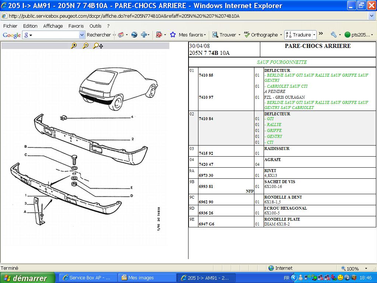Click the zoom out magnifier icon
The width and height of the screenshot is (377, 283).
click(x=85, y=46)
